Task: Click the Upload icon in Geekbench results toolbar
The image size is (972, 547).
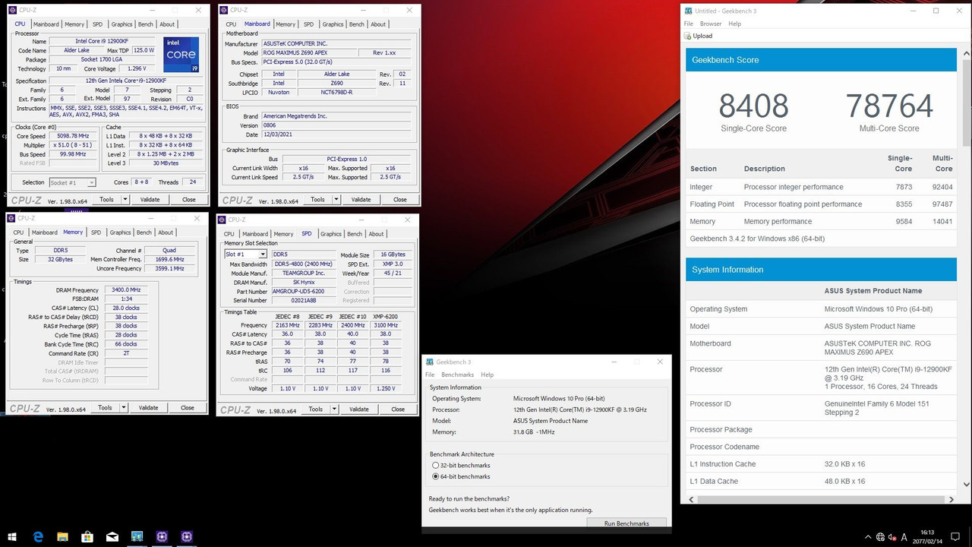Action: coord(689,36)
